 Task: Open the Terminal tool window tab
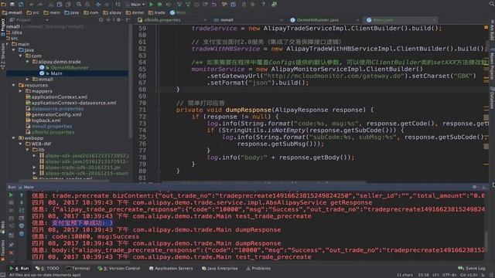[x=78, y=268]
